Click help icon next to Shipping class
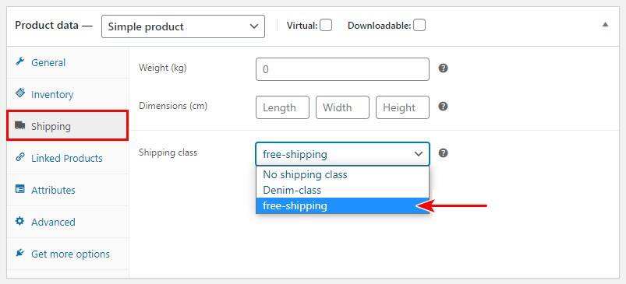This screenshot has width=626, height=284. click(443, 153)
